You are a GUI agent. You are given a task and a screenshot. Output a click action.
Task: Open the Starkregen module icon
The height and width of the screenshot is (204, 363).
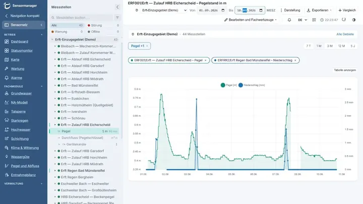[7, 120]
